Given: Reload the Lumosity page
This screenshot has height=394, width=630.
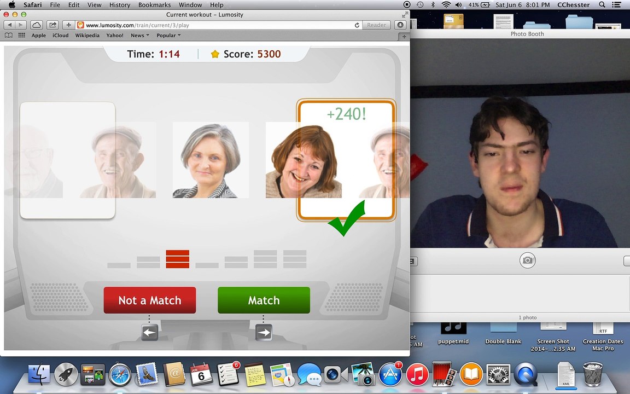Looking at the screenshot, I should pyautogui.click(x=357, y=25).
